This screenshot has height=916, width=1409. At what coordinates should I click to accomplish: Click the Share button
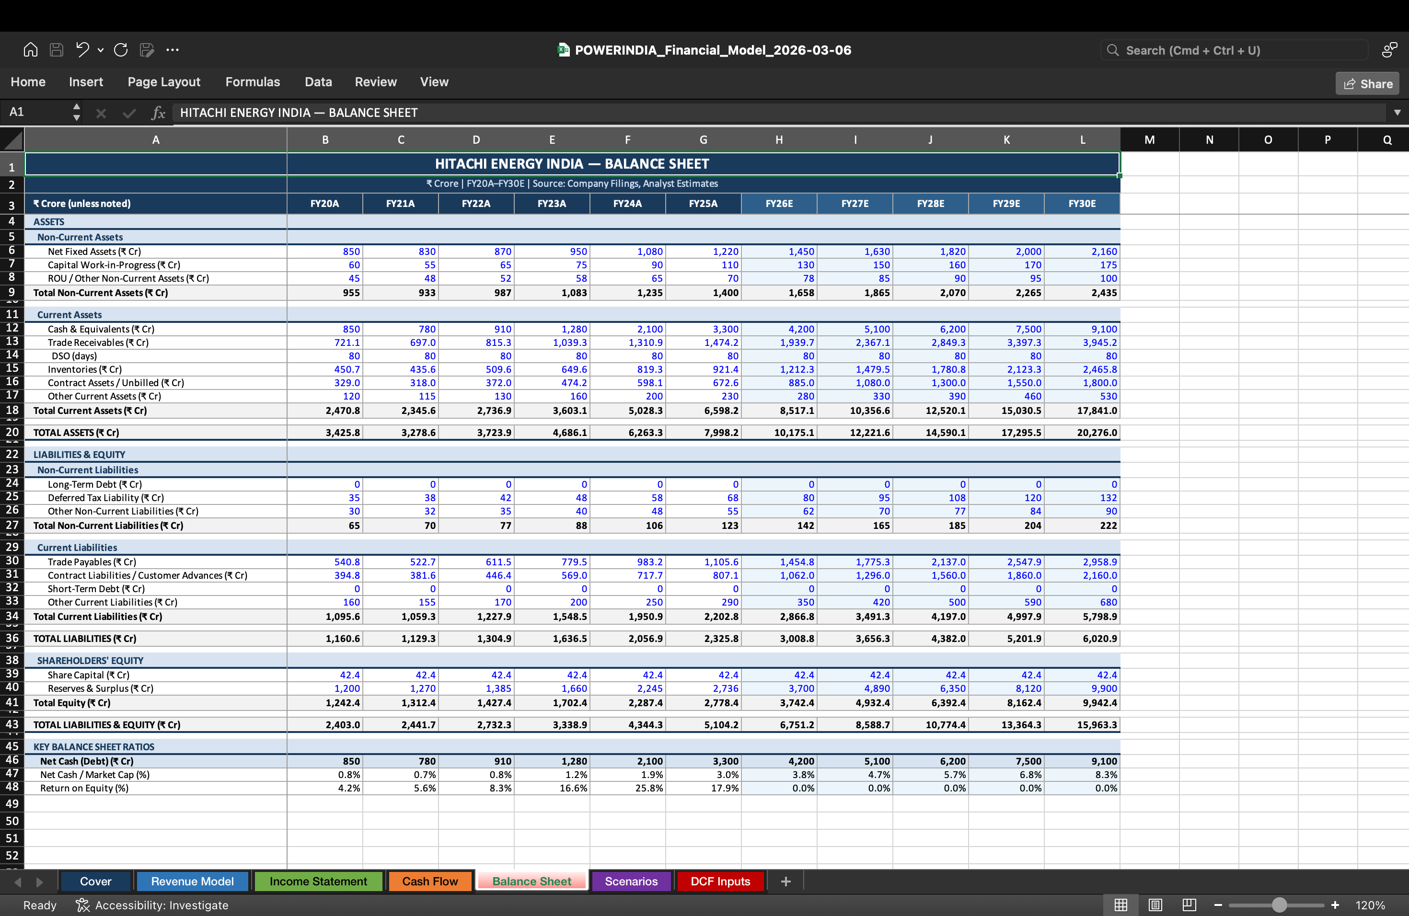click(x=1367, y=83)
